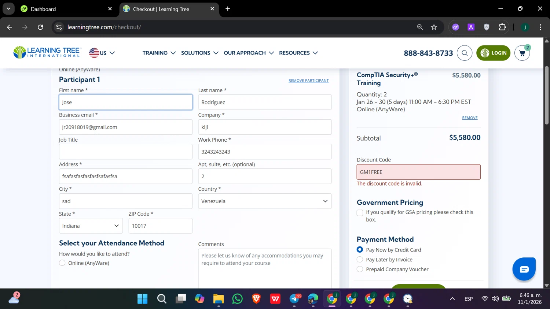Open the clock and date panel
Screen dimensions: 550x309
(530, 299)
